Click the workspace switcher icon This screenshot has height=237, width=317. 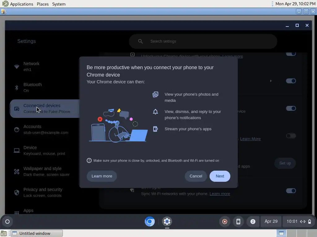tap(281, 233)
